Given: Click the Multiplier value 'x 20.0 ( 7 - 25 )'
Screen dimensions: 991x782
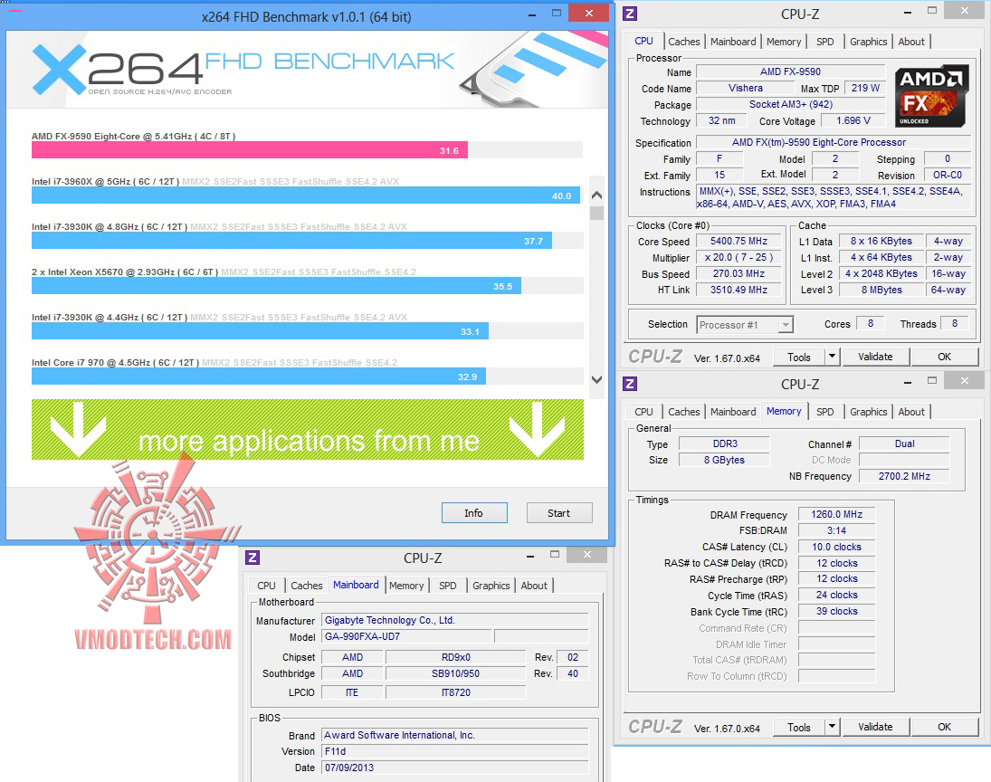Looking at the screenshot, I should [x=738, y=257].
